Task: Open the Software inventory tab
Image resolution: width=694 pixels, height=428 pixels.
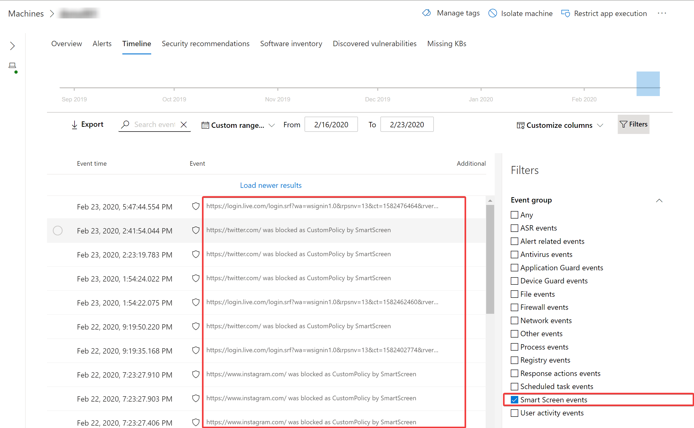Action: tap(291, 43)
